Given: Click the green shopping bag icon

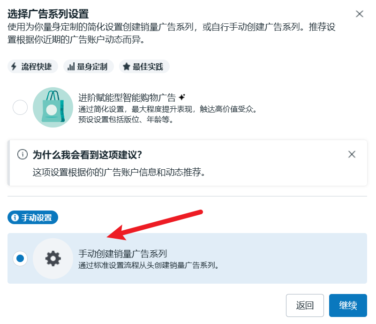Looking at the screenshot, I should click(x=53, y=107).
